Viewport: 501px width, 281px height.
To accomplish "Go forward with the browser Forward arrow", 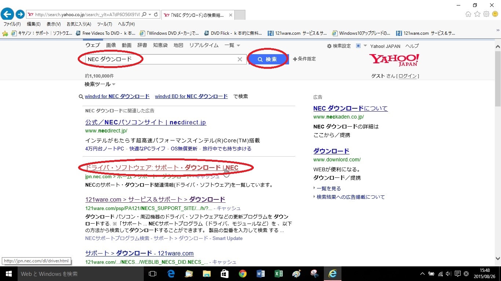I will tap(20, 14).
